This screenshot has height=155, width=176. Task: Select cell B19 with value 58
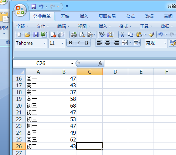pyautogui.click(x=64, y=99)
